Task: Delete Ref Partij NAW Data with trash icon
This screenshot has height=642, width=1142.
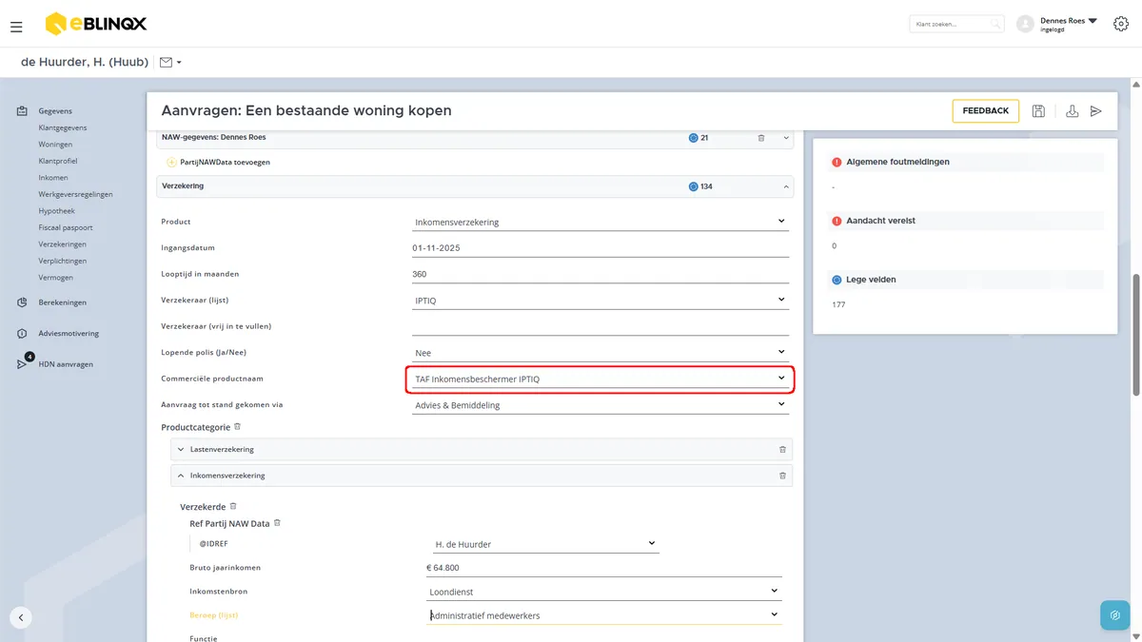Action: point(277,523)
